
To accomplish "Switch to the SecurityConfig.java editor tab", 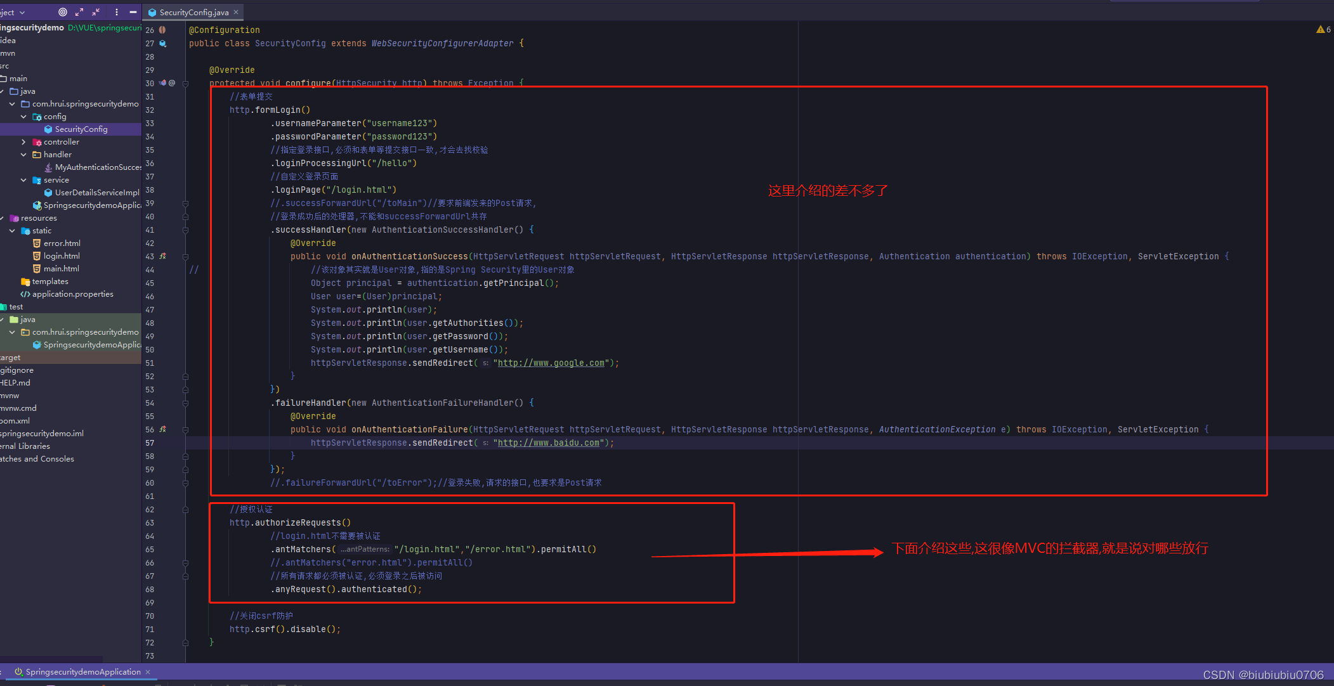I will tap(193, 12).
